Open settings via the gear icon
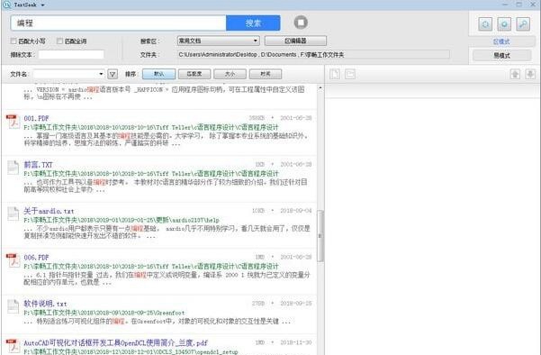This screenshot has height=355, width=541. click(504, 23)
